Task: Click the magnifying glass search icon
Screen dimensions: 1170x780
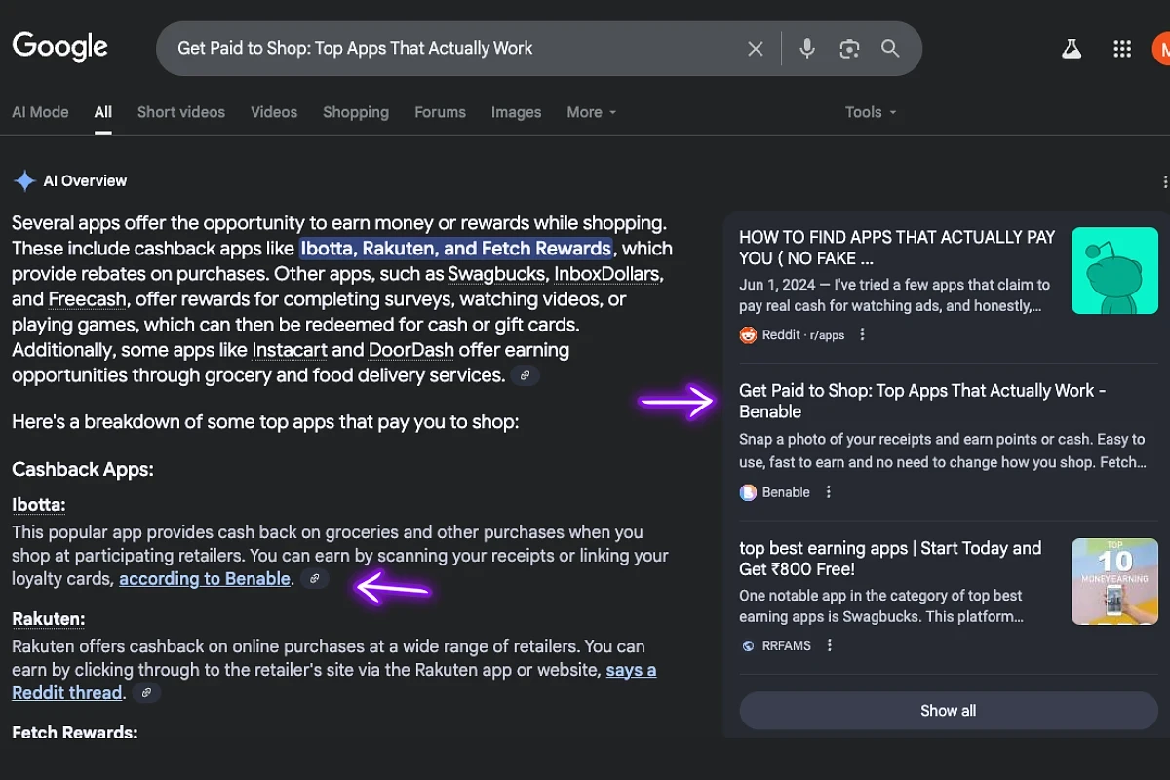Action: click(x=890, y=49)
